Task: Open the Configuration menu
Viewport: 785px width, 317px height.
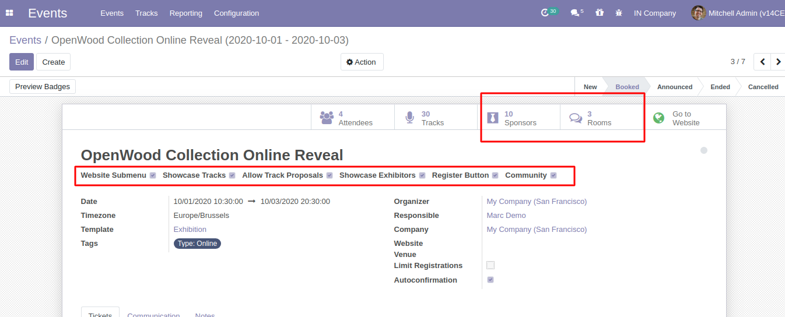Action: click(x=236, y=13)
